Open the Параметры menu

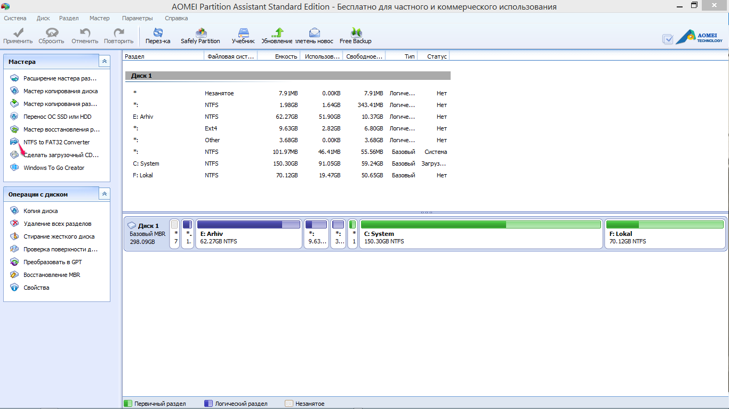pos(137,18)
